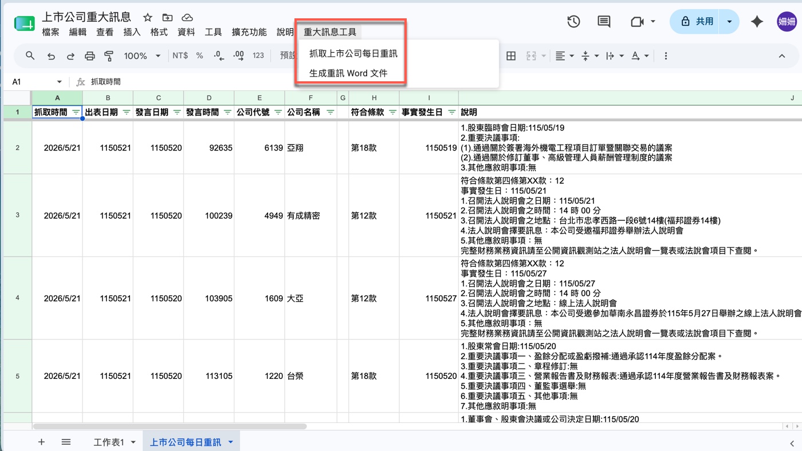Open the 123 number formats menu
This screenshot has width=802, height=451.
[x=258, y=56]
